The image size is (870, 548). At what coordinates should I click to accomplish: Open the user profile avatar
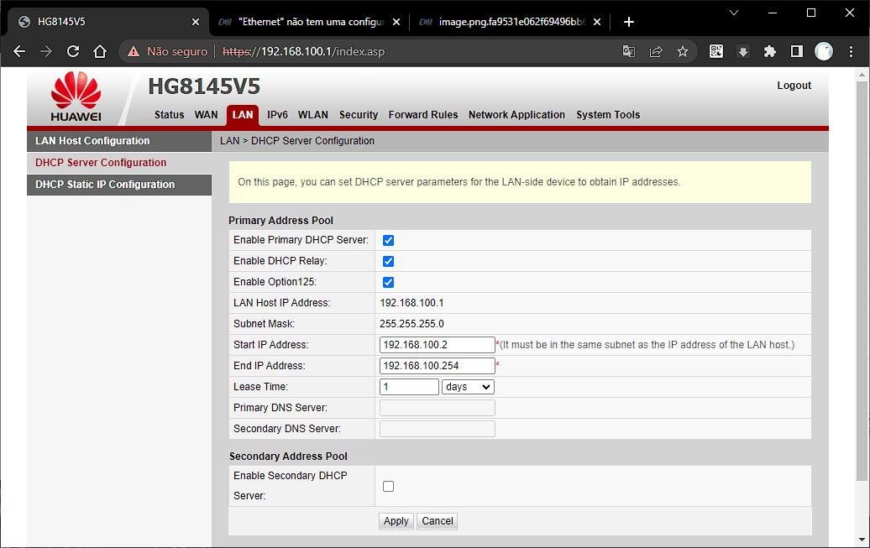(823, 51)
